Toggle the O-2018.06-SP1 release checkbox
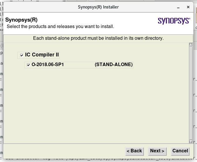 click(x=28, y=65)
